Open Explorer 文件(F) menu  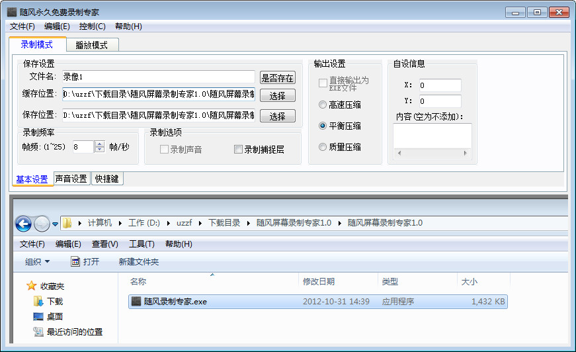pos(32,244)
